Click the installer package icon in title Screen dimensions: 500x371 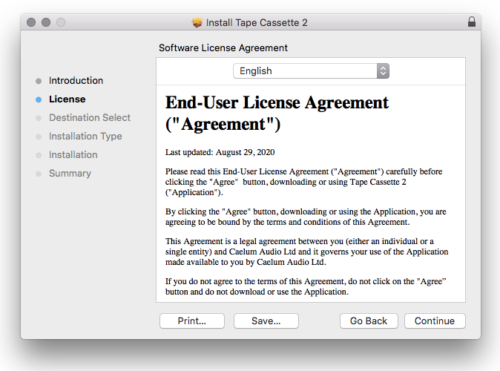click(197, 22)
